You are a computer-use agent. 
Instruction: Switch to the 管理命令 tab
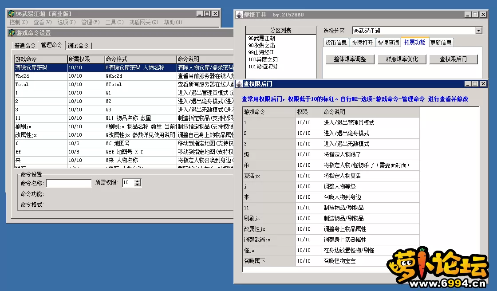pos(51,45)
